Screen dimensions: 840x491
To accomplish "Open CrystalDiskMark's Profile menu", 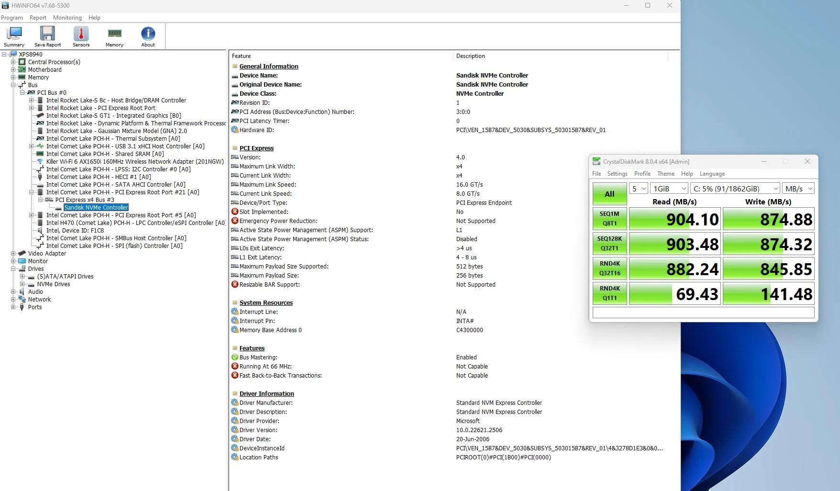I will (x=642, y=174).
